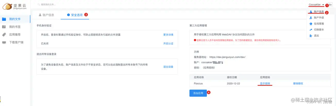
Task: Switch language with the En button
Action: [x=330, y=5]
